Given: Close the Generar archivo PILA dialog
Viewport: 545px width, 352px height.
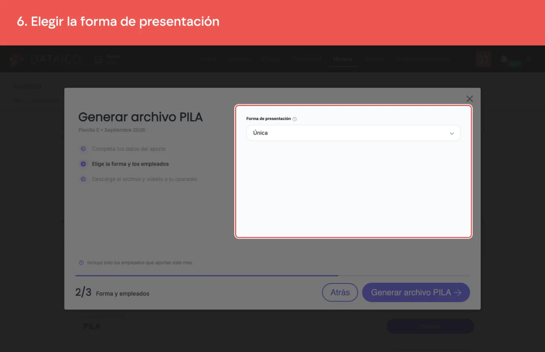Looking at the screenshot, I should click(x=470, y=99).
